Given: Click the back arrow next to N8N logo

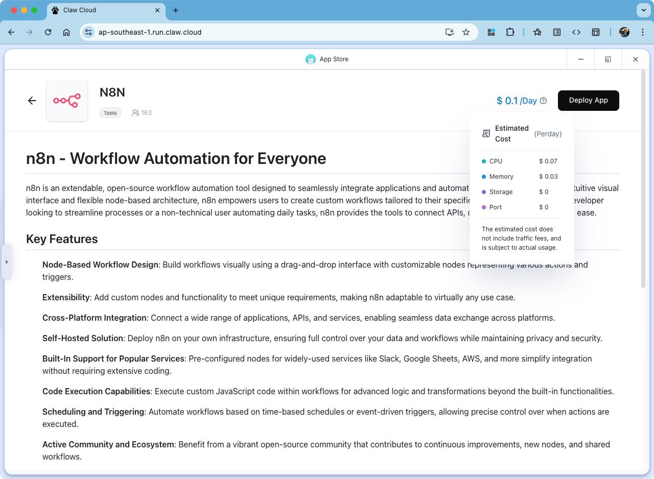Looking at the screenshot, I should (x=32, y=101).
